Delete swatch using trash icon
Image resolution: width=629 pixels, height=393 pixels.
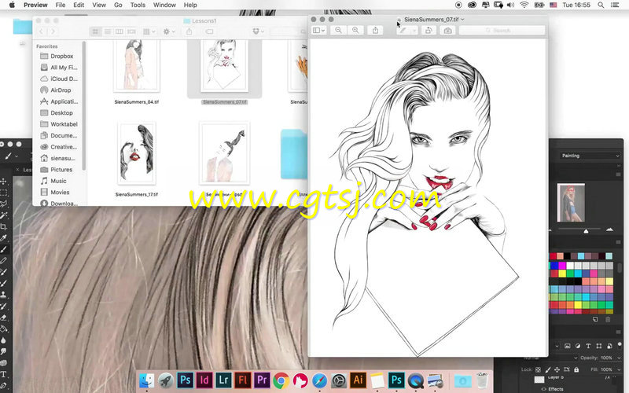[608, 319]
